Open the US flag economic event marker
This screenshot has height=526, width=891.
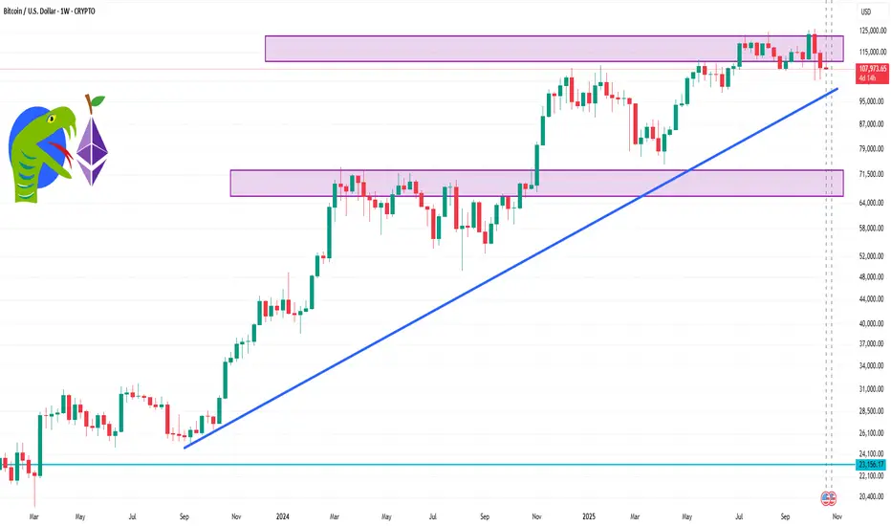(x=829, y=498)
